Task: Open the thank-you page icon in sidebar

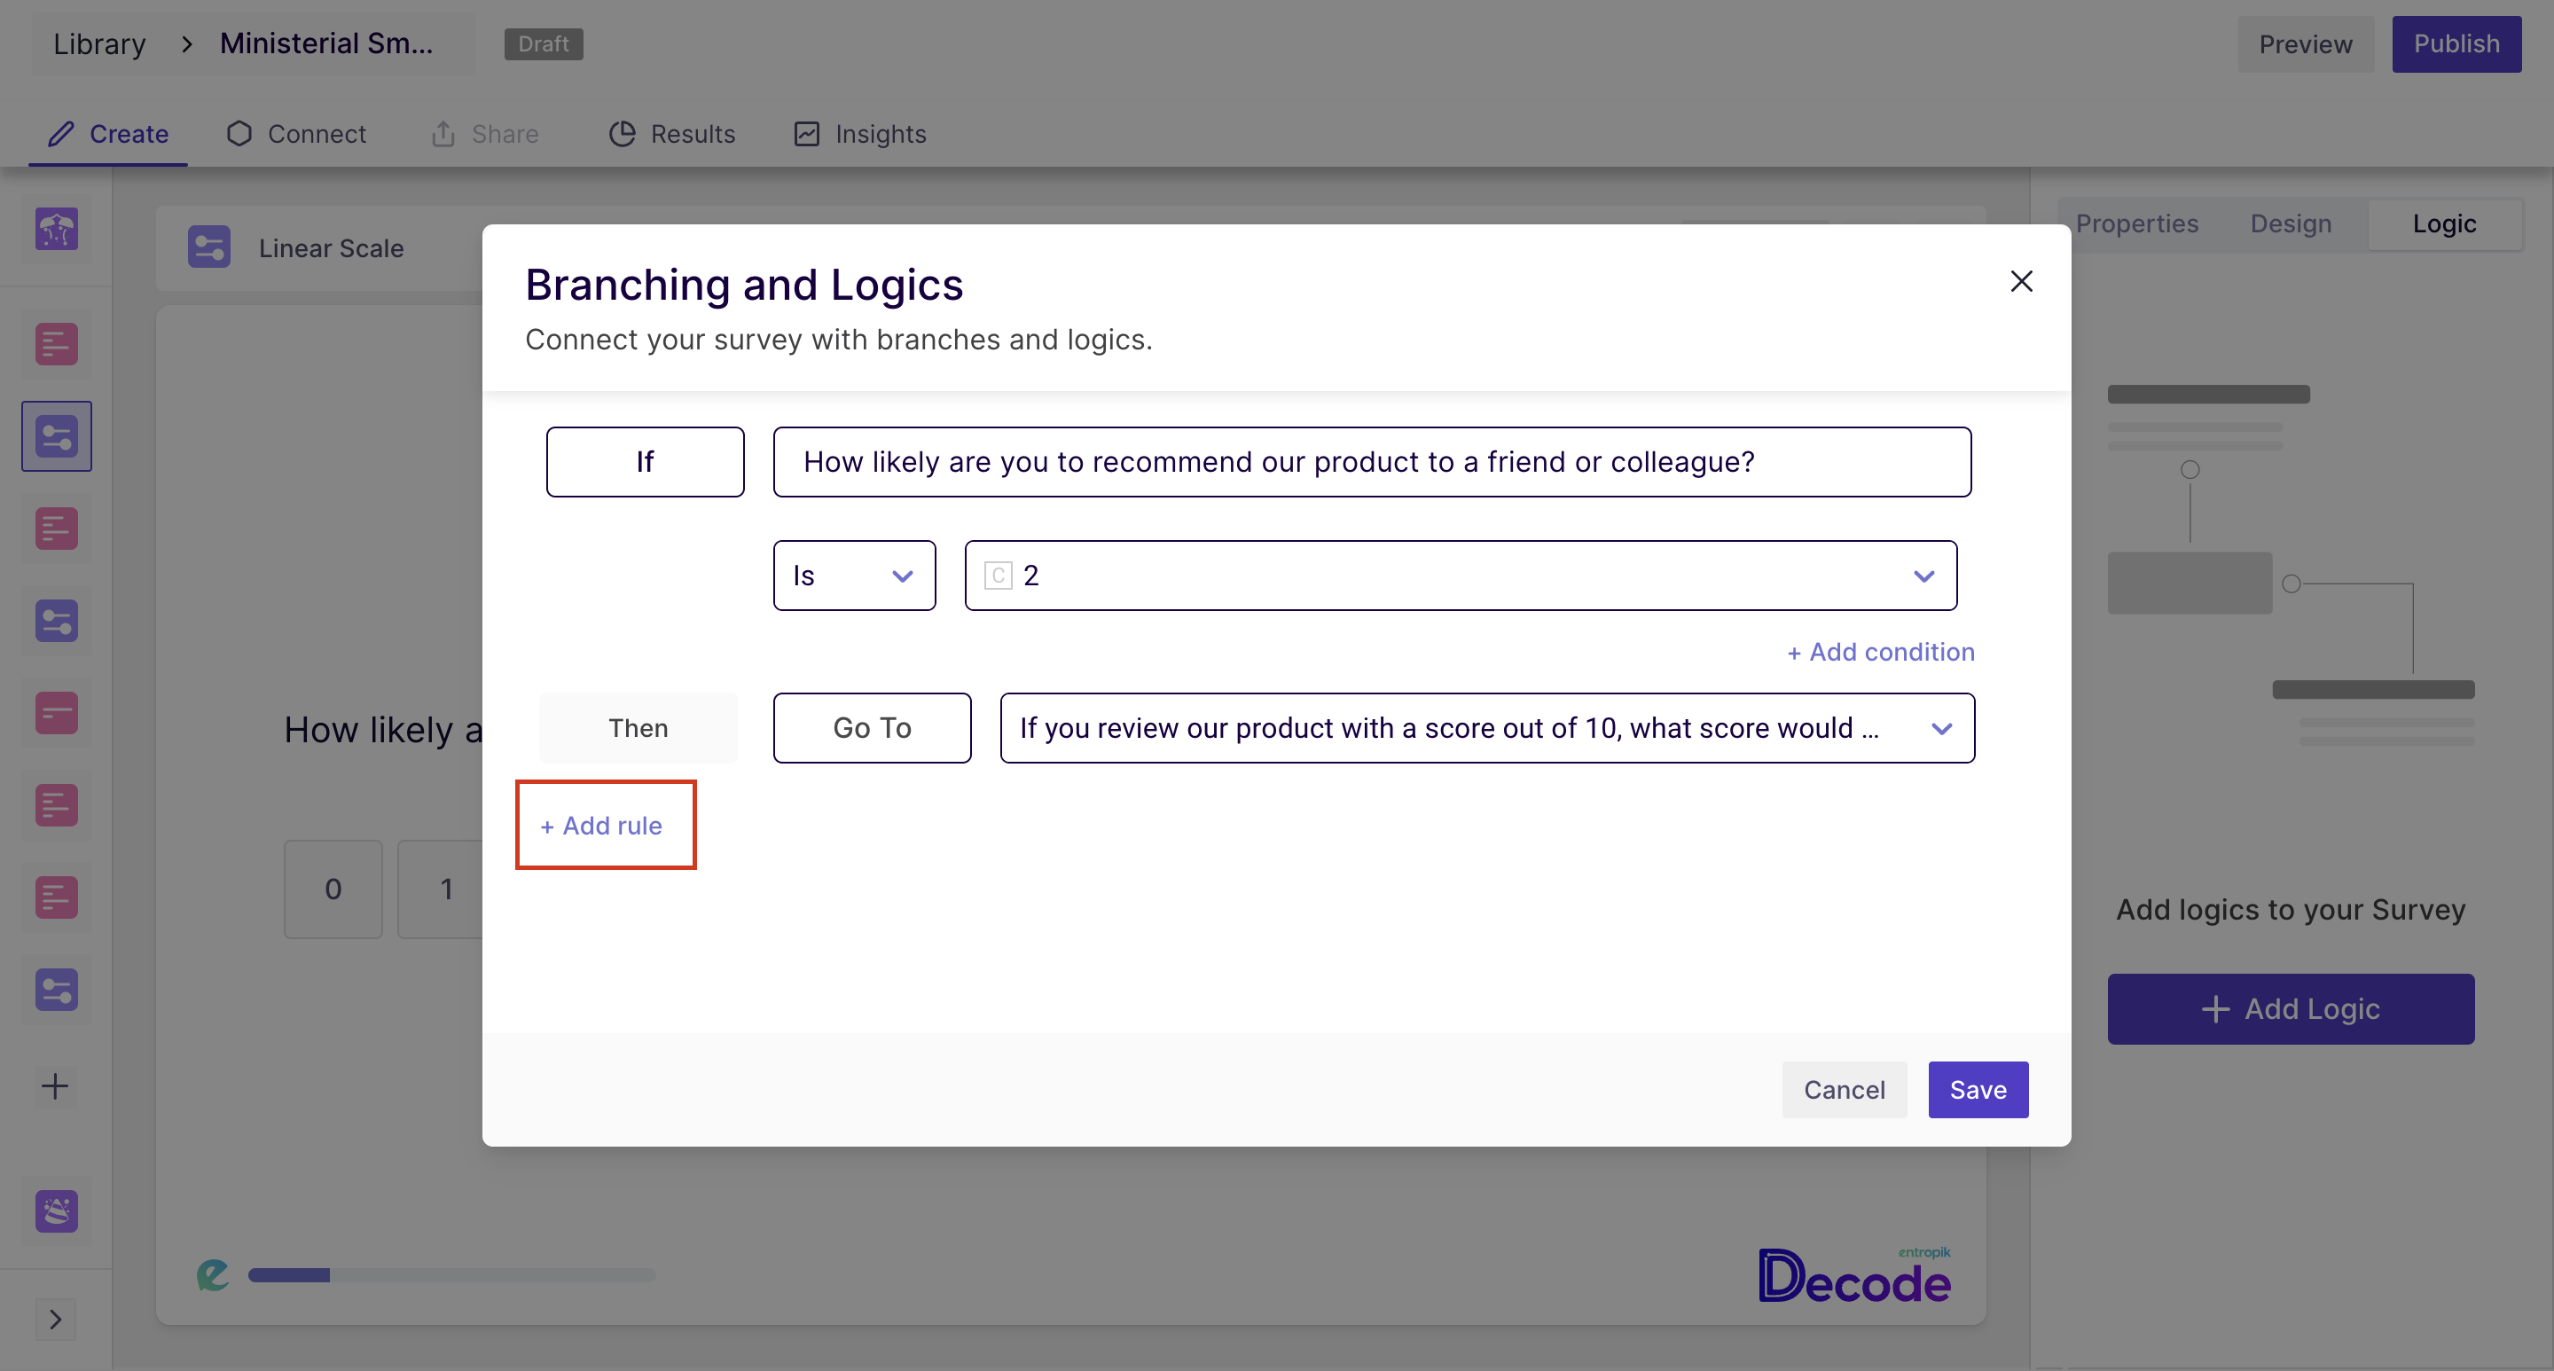Action: point(57,1210)
